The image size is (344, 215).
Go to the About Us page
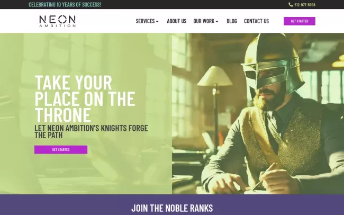(x=177, y=21)
